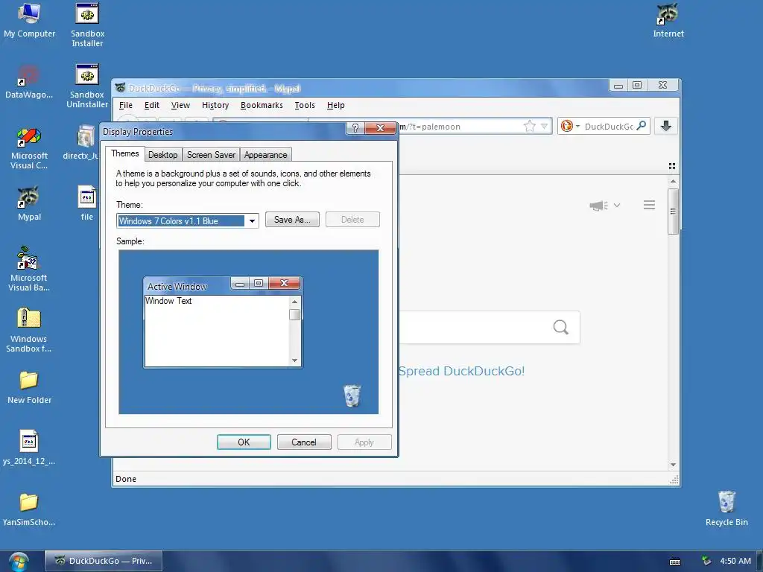Open Sandbox UnInstaller desktop icon
The width and height of the screenshot is (763, 572).
tap(87, 86)
